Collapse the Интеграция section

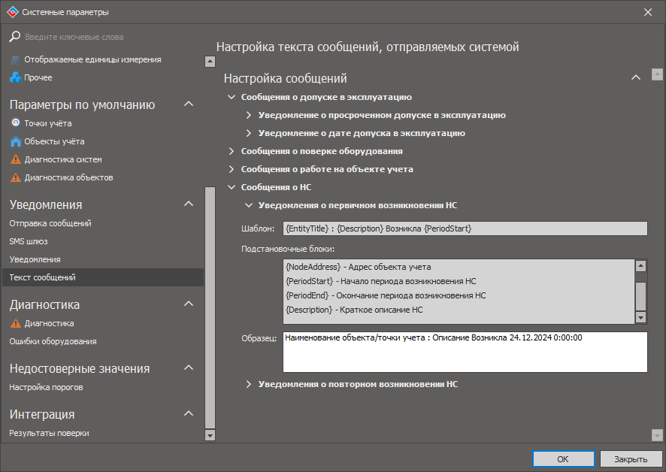[x=189, y=413]
